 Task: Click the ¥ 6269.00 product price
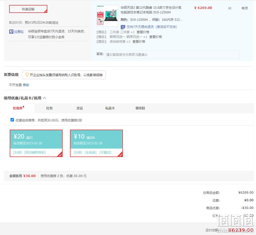pos(203,8)
